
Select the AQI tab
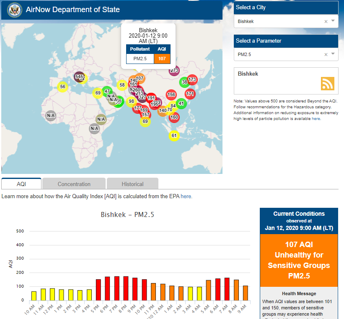pos(21,184)
